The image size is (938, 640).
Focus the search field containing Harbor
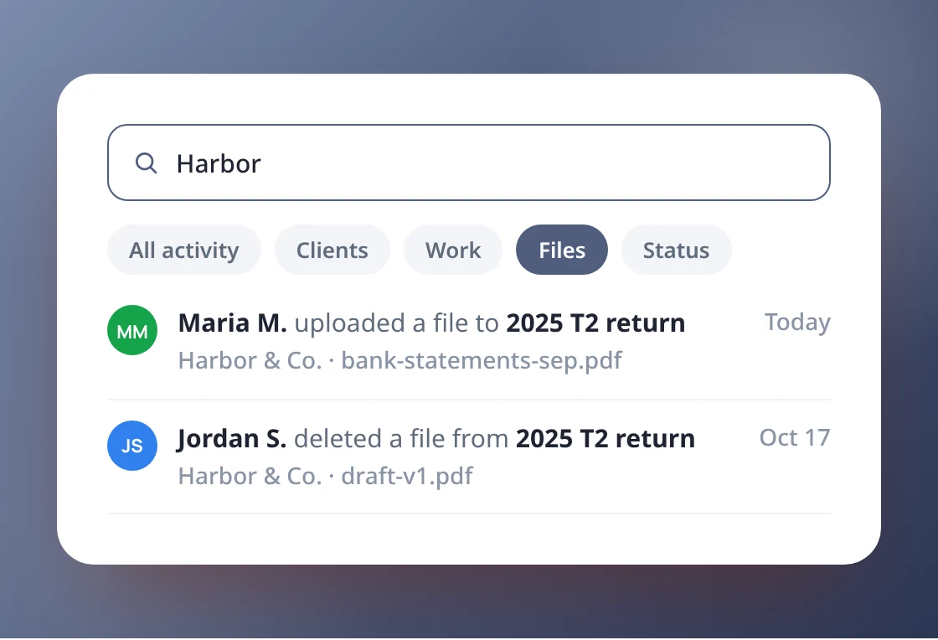[468, 163]
